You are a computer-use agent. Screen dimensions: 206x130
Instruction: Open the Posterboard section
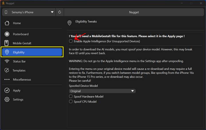point(32,34)
